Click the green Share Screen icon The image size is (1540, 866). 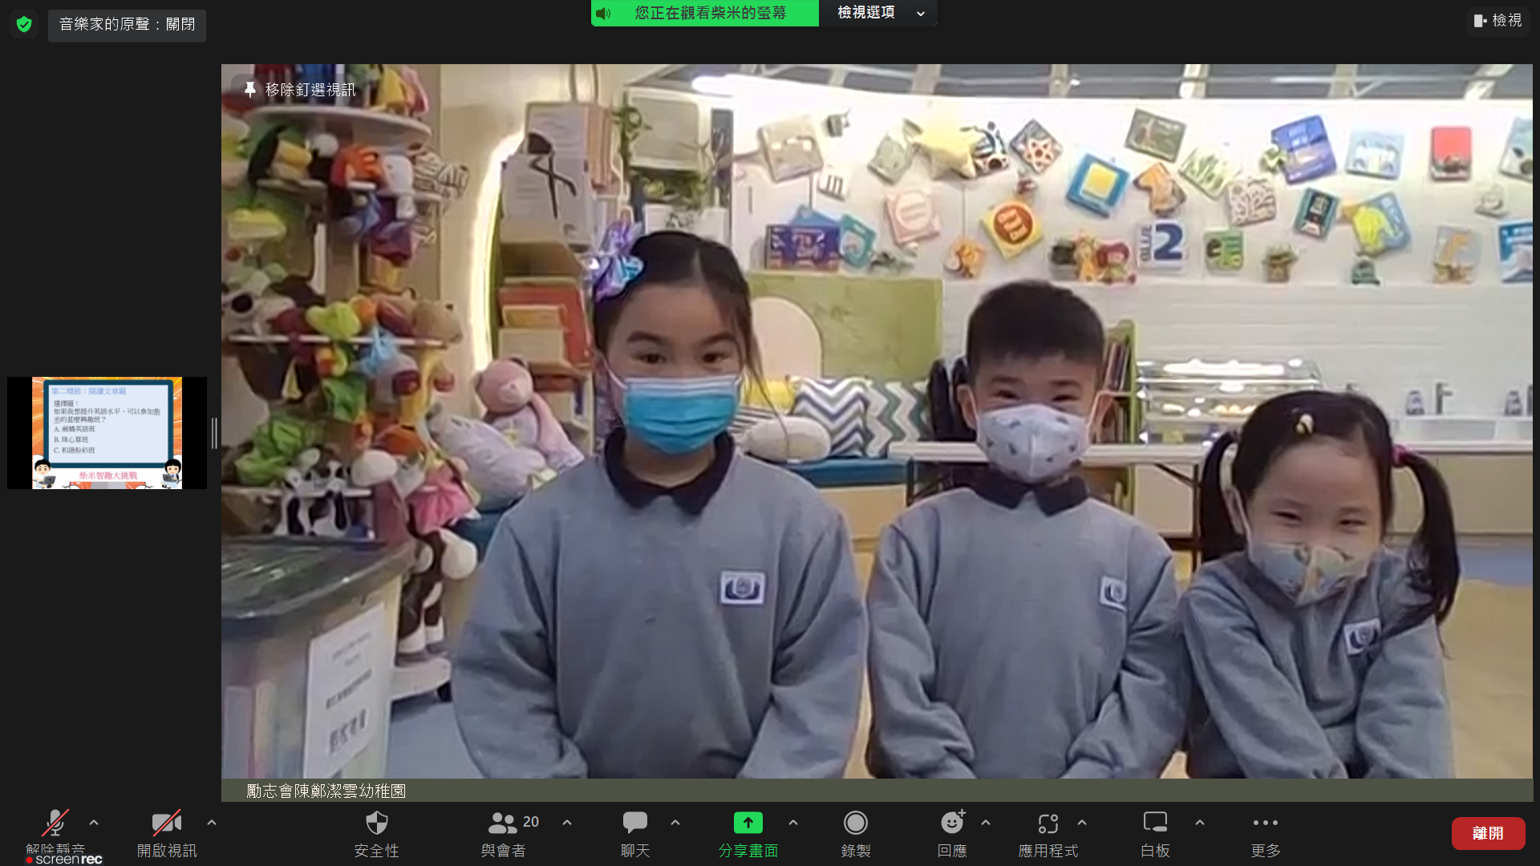[x=748, y=824]
